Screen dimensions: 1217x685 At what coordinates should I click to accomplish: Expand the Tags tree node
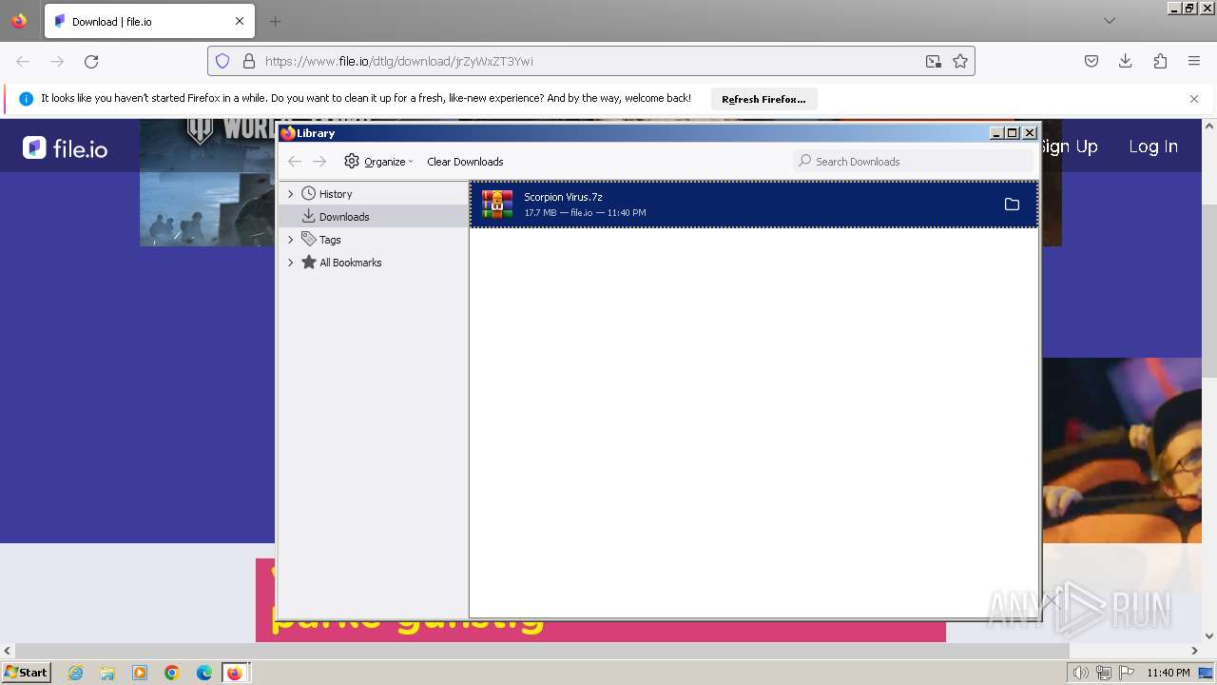(x=291, y=240)
